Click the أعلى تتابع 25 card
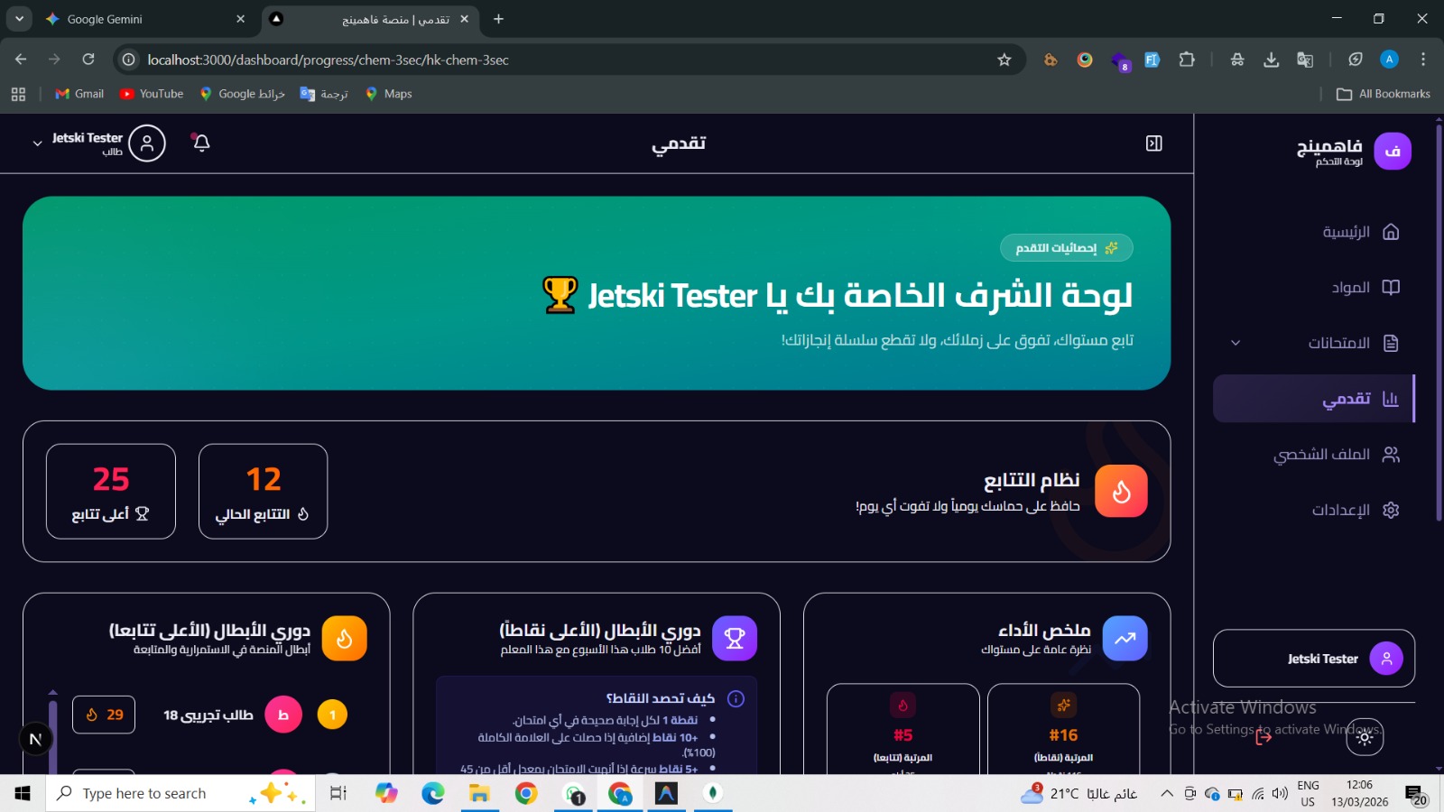Viewport: 1444px width, 812px height. pyautogui.click(x=111, y=492)
